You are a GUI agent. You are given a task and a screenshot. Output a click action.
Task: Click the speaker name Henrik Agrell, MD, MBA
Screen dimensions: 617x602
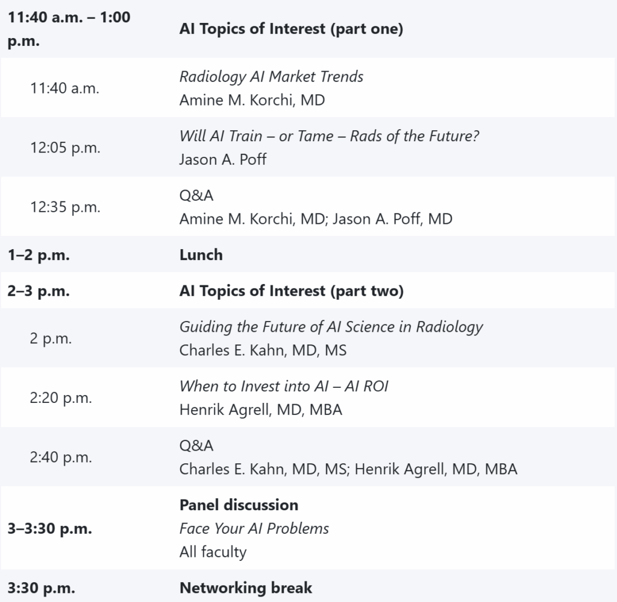(x=260, y=410)
